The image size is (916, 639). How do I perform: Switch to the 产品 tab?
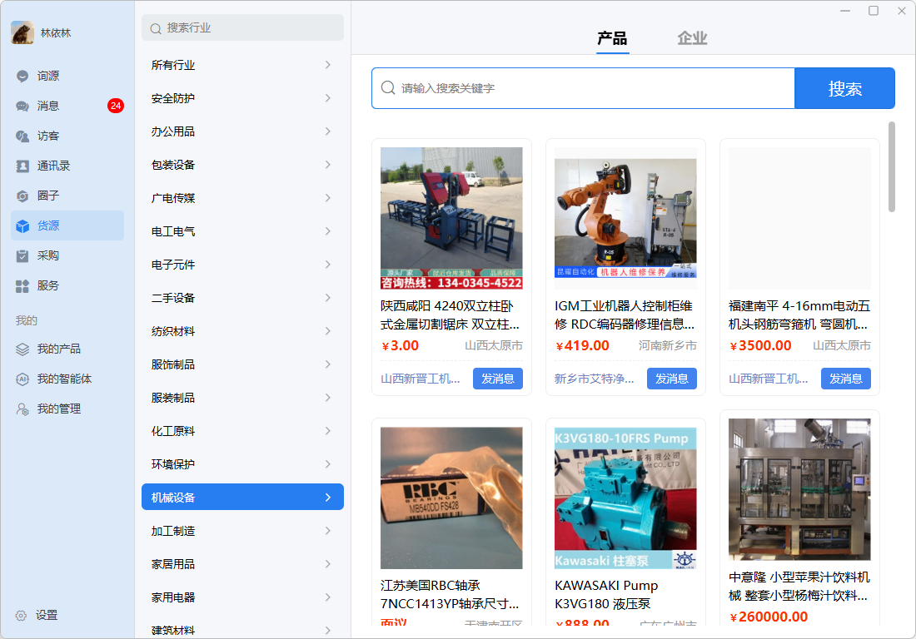pyautogui.click(x=612, y=38)
